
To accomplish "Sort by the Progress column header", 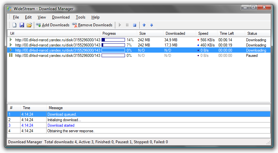I will coord(118,33).
